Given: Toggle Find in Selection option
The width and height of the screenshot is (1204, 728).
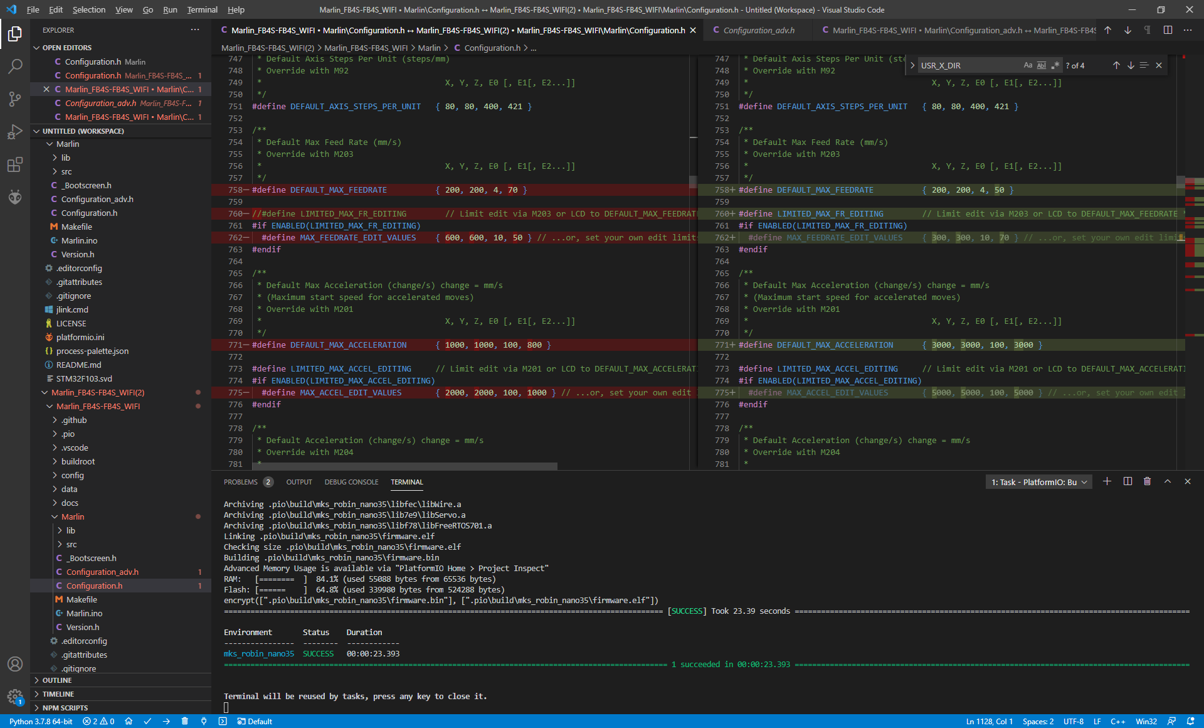Looking at the screenshot, I should pyautogui.click(x=1144, y=65).
